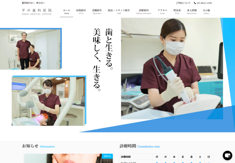Open the 医院紹介 Clinic menu
The height and width of the screenshot is (163, 235).
pos(81,12)
